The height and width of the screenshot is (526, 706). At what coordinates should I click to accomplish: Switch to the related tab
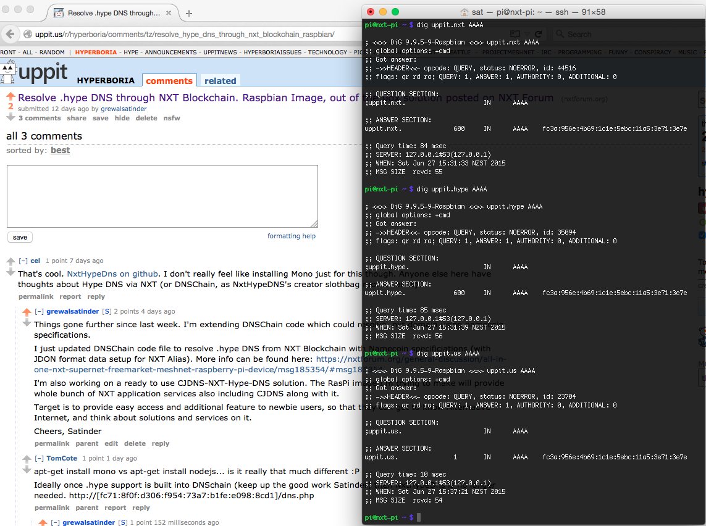click(x=220, y=80)
